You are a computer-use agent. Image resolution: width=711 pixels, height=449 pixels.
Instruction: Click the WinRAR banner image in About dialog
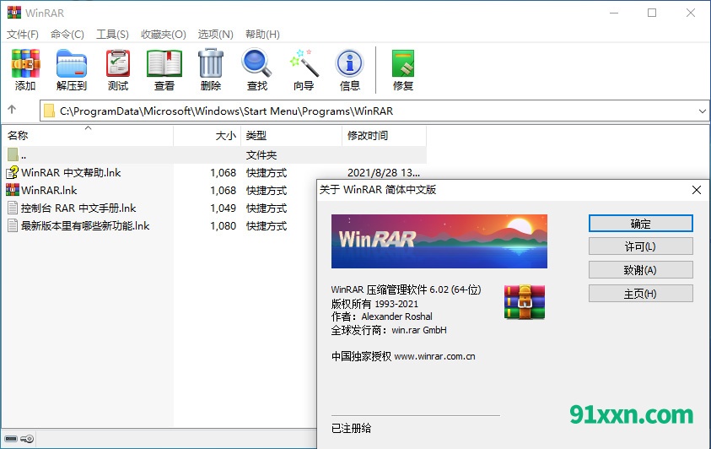click(x=439, y=241)
